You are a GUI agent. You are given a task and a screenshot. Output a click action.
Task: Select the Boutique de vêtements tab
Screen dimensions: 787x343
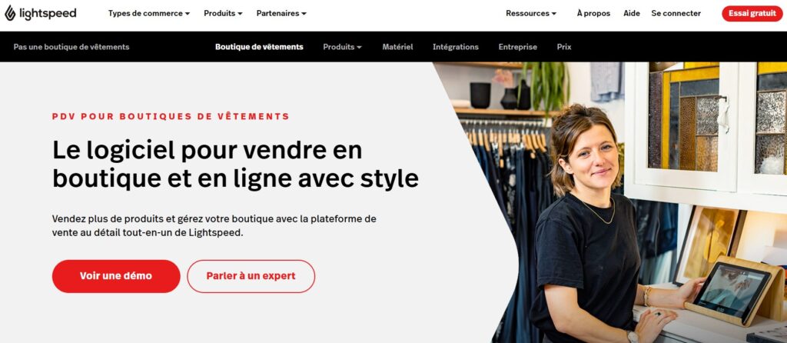259,47
